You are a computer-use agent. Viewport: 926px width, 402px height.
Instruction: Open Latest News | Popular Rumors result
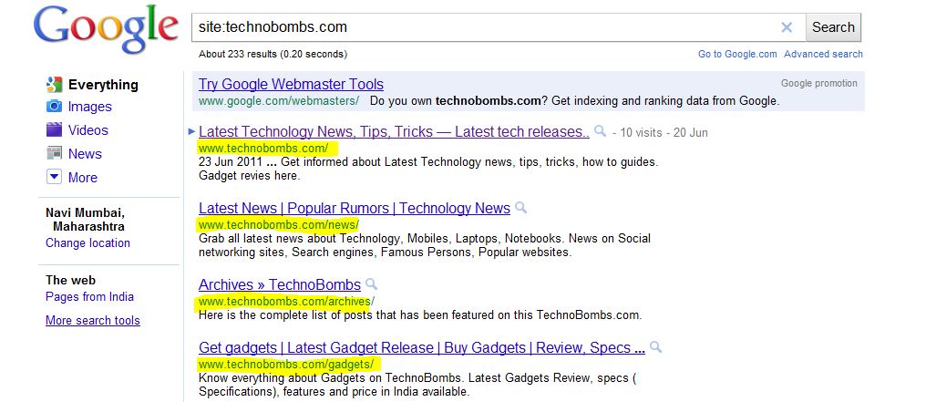[355, 209]
